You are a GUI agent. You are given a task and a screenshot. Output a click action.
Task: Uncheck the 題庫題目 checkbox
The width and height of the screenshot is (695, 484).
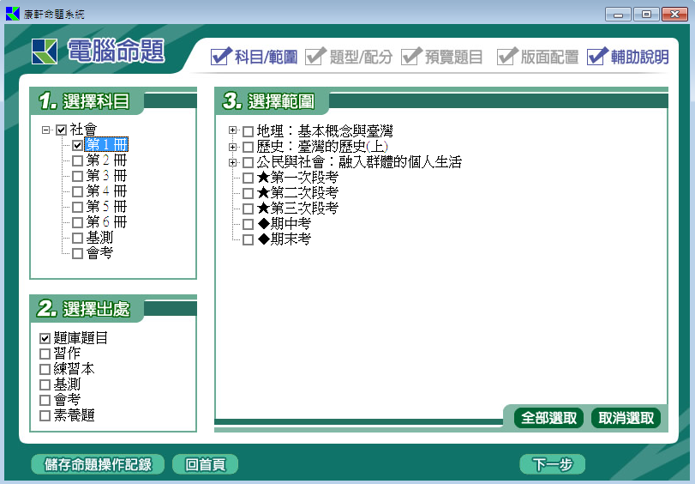[45, 338]
